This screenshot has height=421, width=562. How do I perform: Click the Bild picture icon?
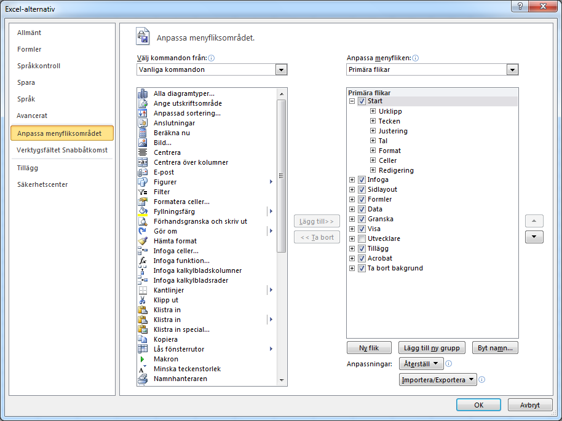(x=143, y=143)
